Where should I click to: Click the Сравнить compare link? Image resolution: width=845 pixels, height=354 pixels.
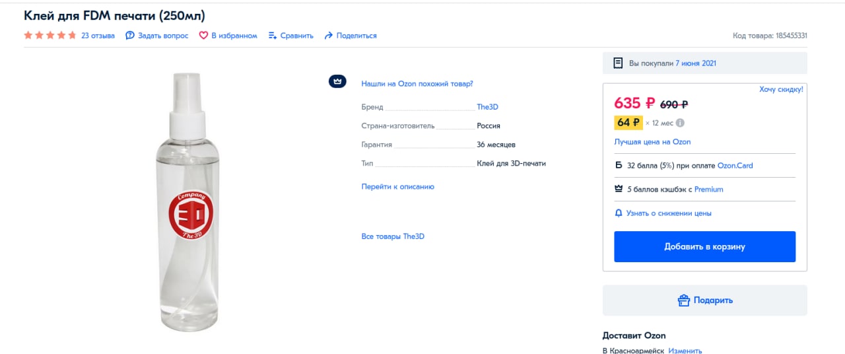tap(296, 36)
